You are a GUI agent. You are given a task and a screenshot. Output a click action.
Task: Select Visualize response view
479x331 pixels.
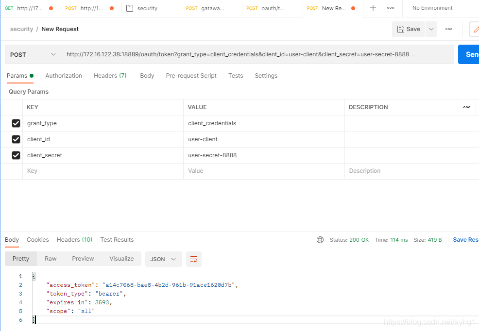(121, 259)
